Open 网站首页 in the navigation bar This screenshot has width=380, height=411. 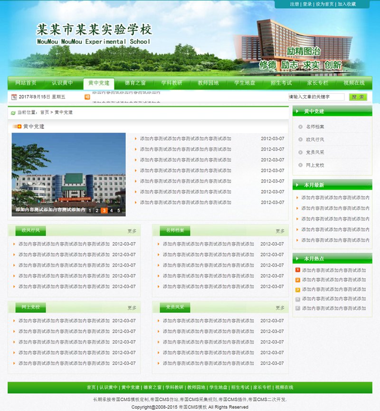pos(26,83)
